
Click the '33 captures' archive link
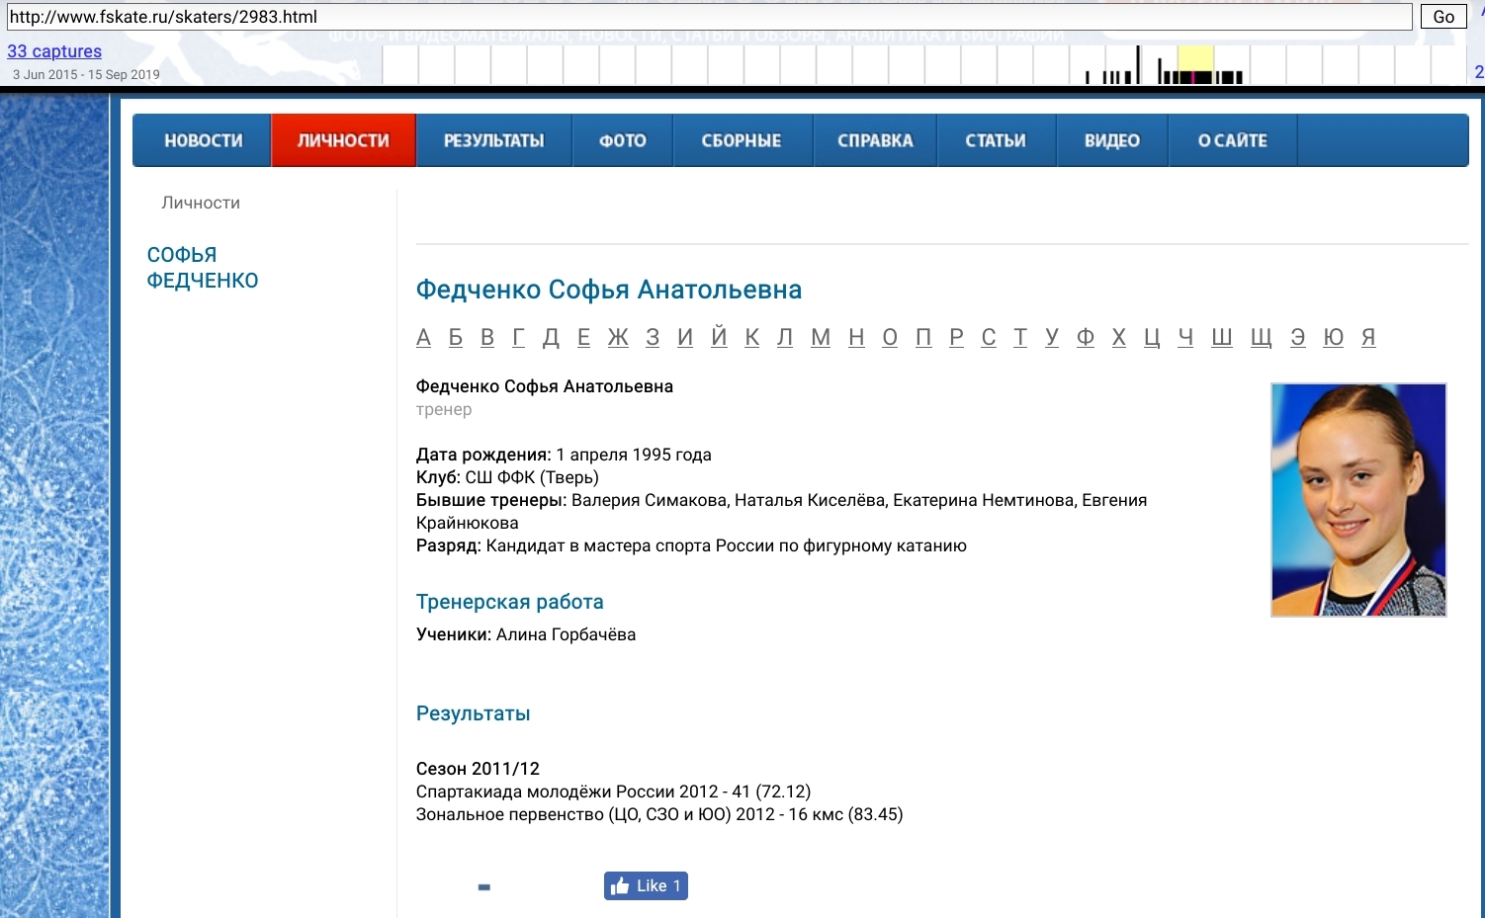(x=54, y=50)
